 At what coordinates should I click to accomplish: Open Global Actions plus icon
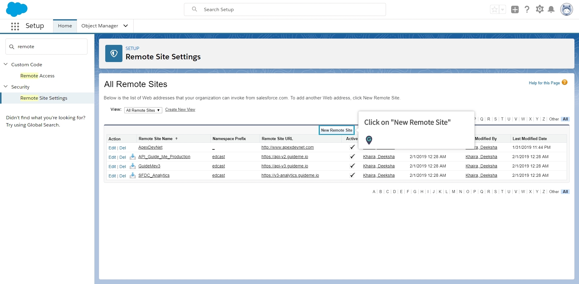[x=515, y=10]
